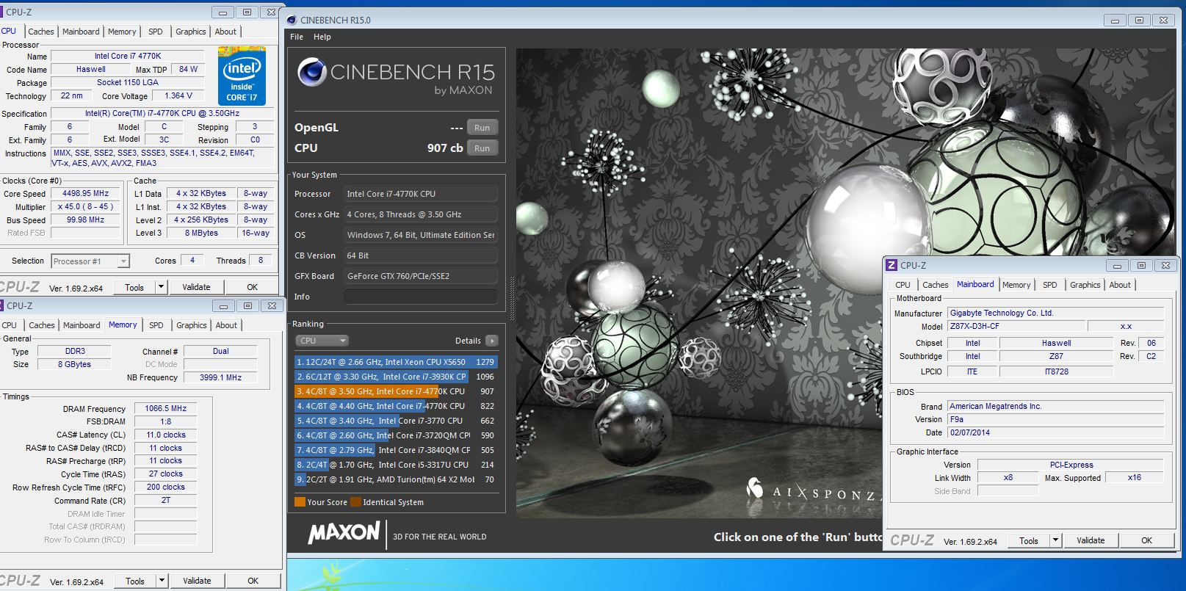This screenshot has height=591, width=1186.
Task: Click Validate in Memory CPU-Z window
Action: (x=197, y=581)
